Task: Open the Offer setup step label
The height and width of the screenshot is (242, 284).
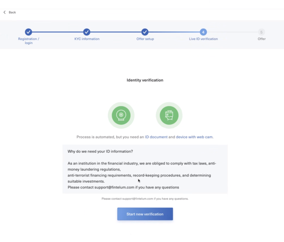Action: click(145, 39)
